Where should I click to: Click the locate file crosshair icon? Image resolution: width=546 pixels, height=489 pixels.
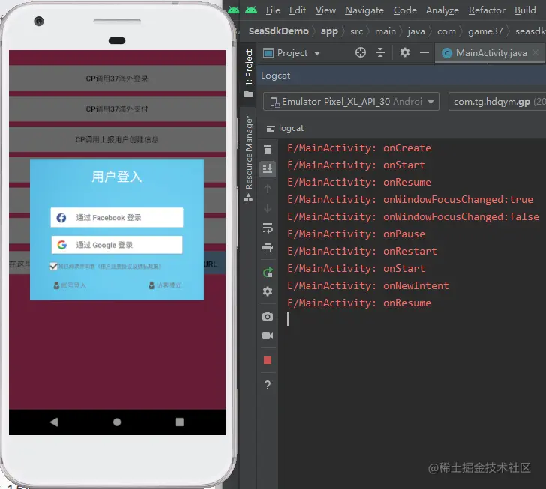(361, 52)
